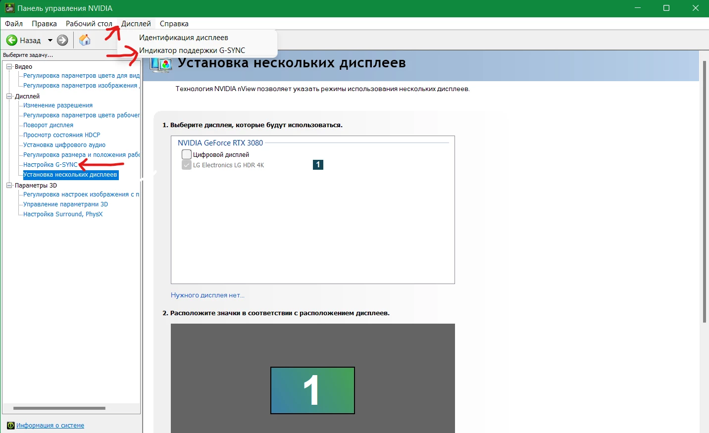709x433 pixels.
Task: Open Регулировка параметров цвета для видео
Action: [x=81, y=76]
